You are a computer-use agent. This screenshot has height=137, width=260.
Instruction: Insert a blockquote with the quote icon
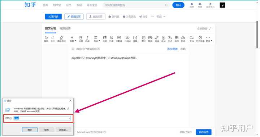click(111, 39)
